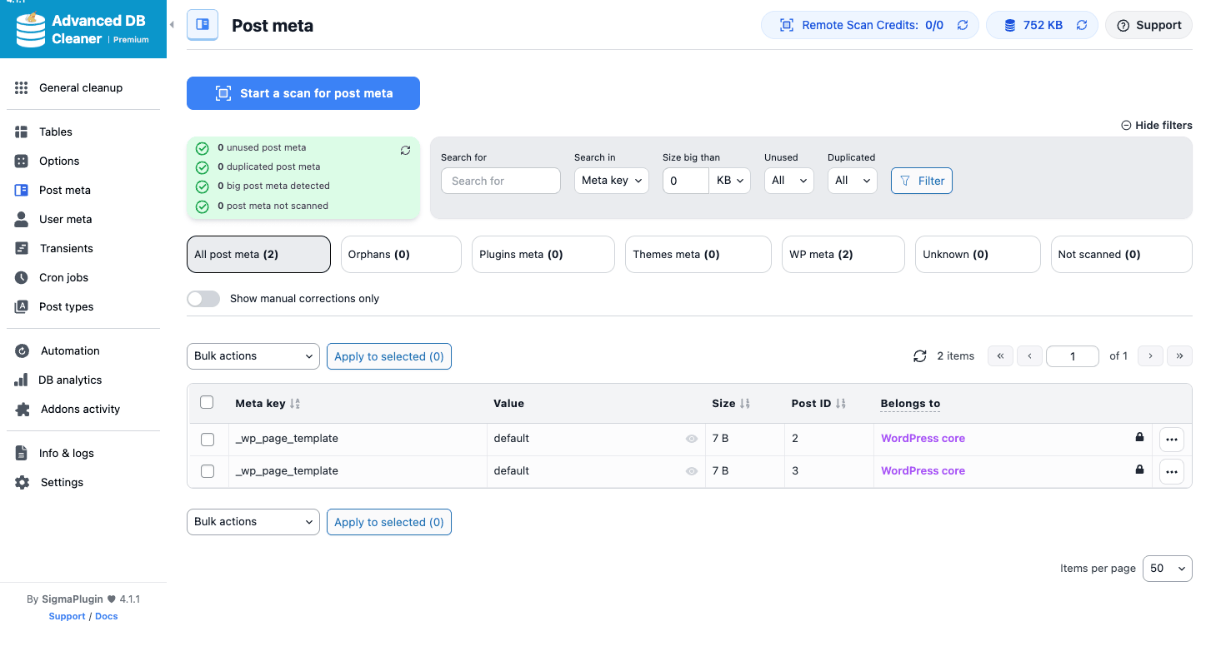Click the Search for input field
The height and width of the screenshot is (666, 1221).
pos(501,181)
